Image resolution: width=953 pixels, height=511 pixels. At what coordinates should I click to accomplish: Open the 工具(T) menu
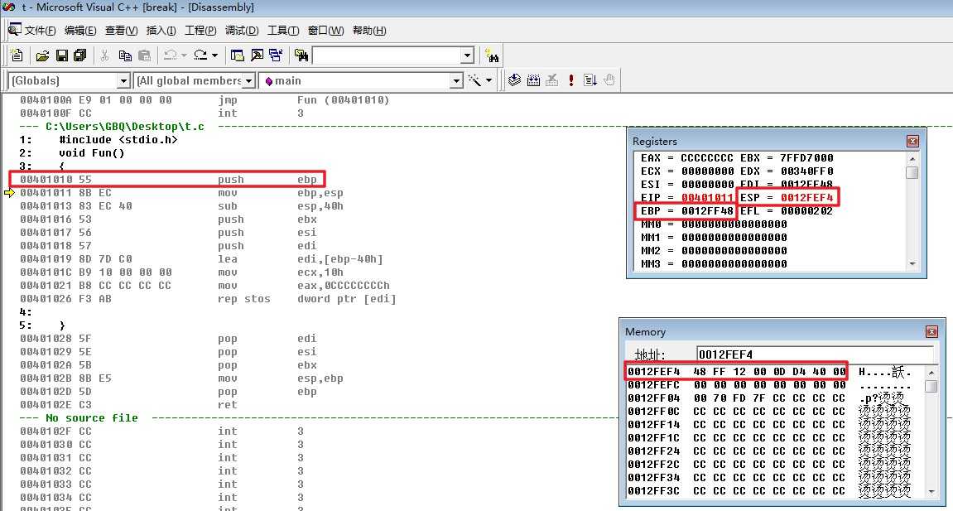[283, 31]
